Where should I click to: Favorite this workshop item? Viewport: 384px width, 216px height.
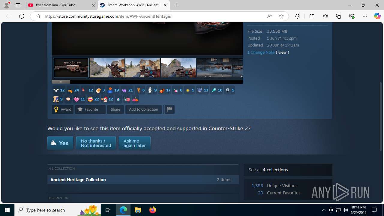(90, 109)
